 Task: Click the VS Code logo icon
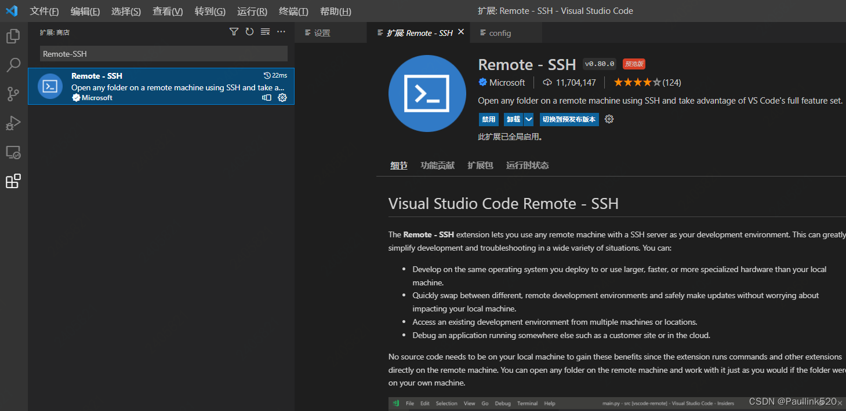(x=12, y=11)
